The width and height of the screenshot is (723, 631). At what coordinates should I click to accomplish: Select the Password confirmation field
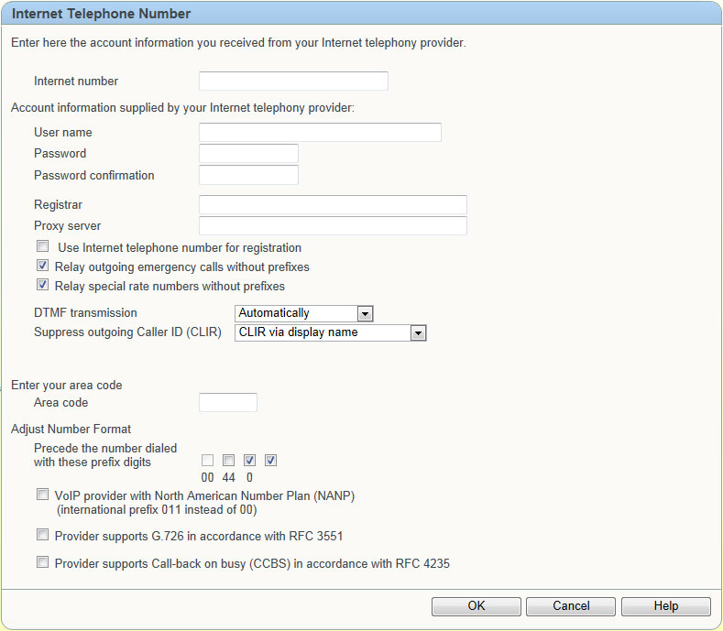point(248,175)
